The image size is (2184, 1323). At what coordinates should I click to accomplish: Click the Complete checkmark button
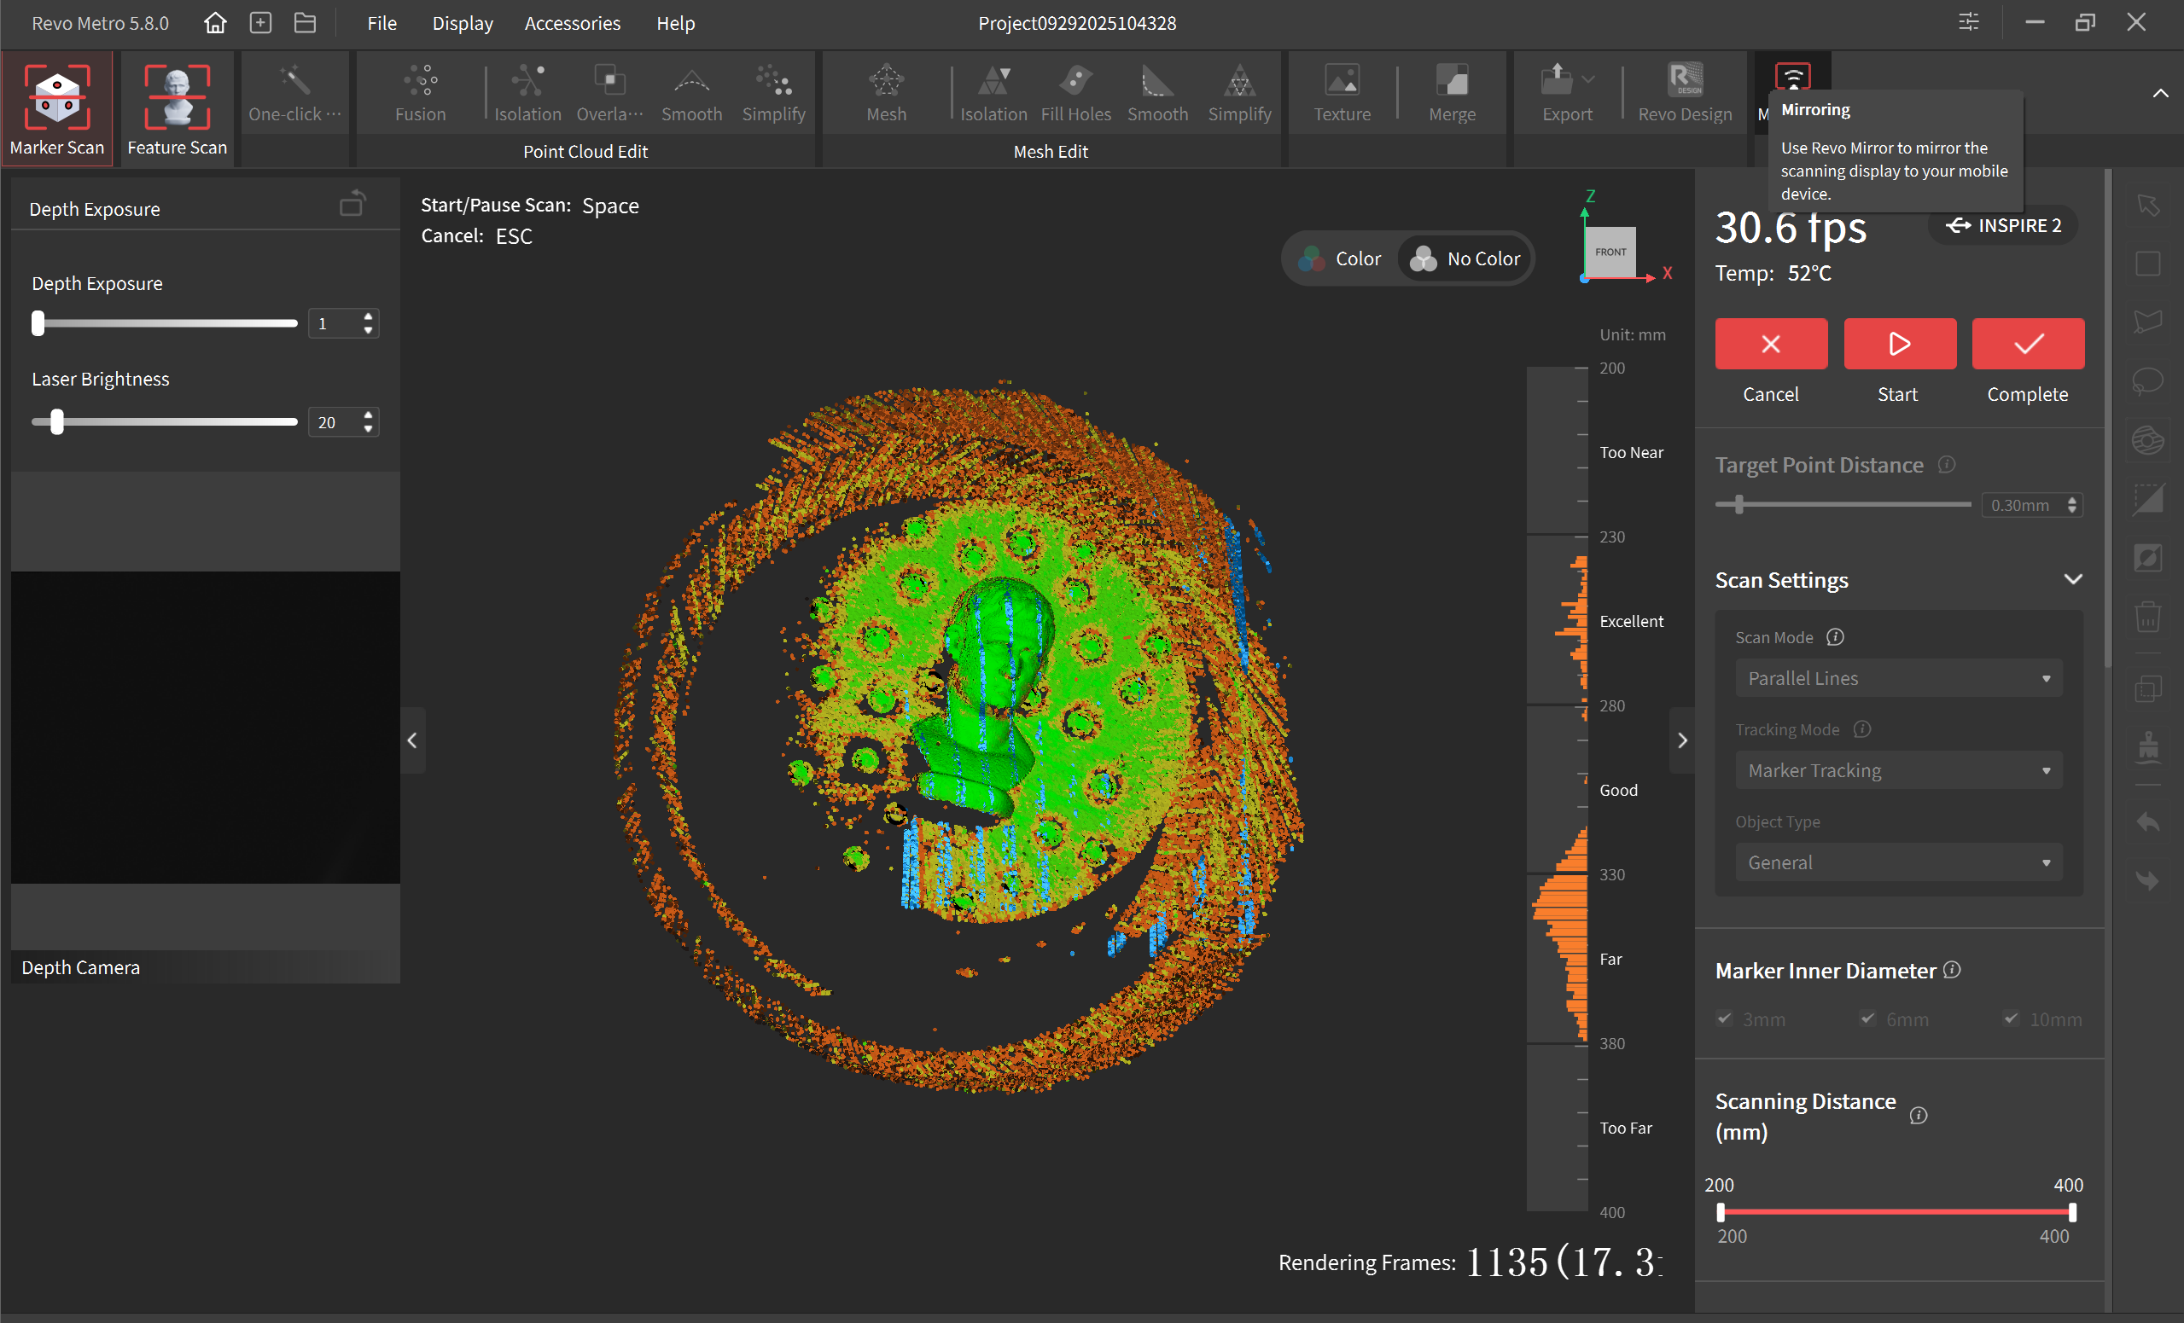(x=2027, y=344)
